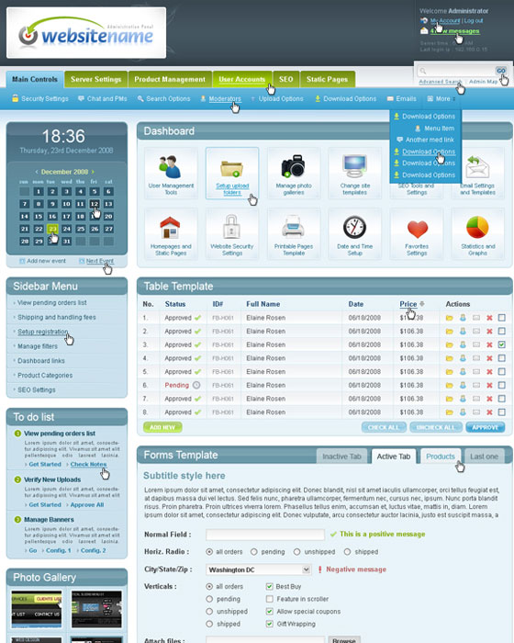This screenshot has height=643, width=514.
Task: Open Statistics and Graphs pie chart icon
Action: pos(477,233)
